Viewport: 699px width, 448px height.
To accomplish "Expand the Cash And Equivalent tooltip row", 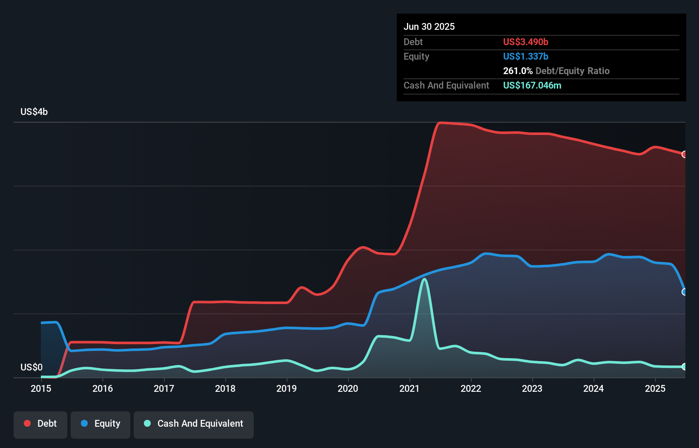I will click(446, 85).
